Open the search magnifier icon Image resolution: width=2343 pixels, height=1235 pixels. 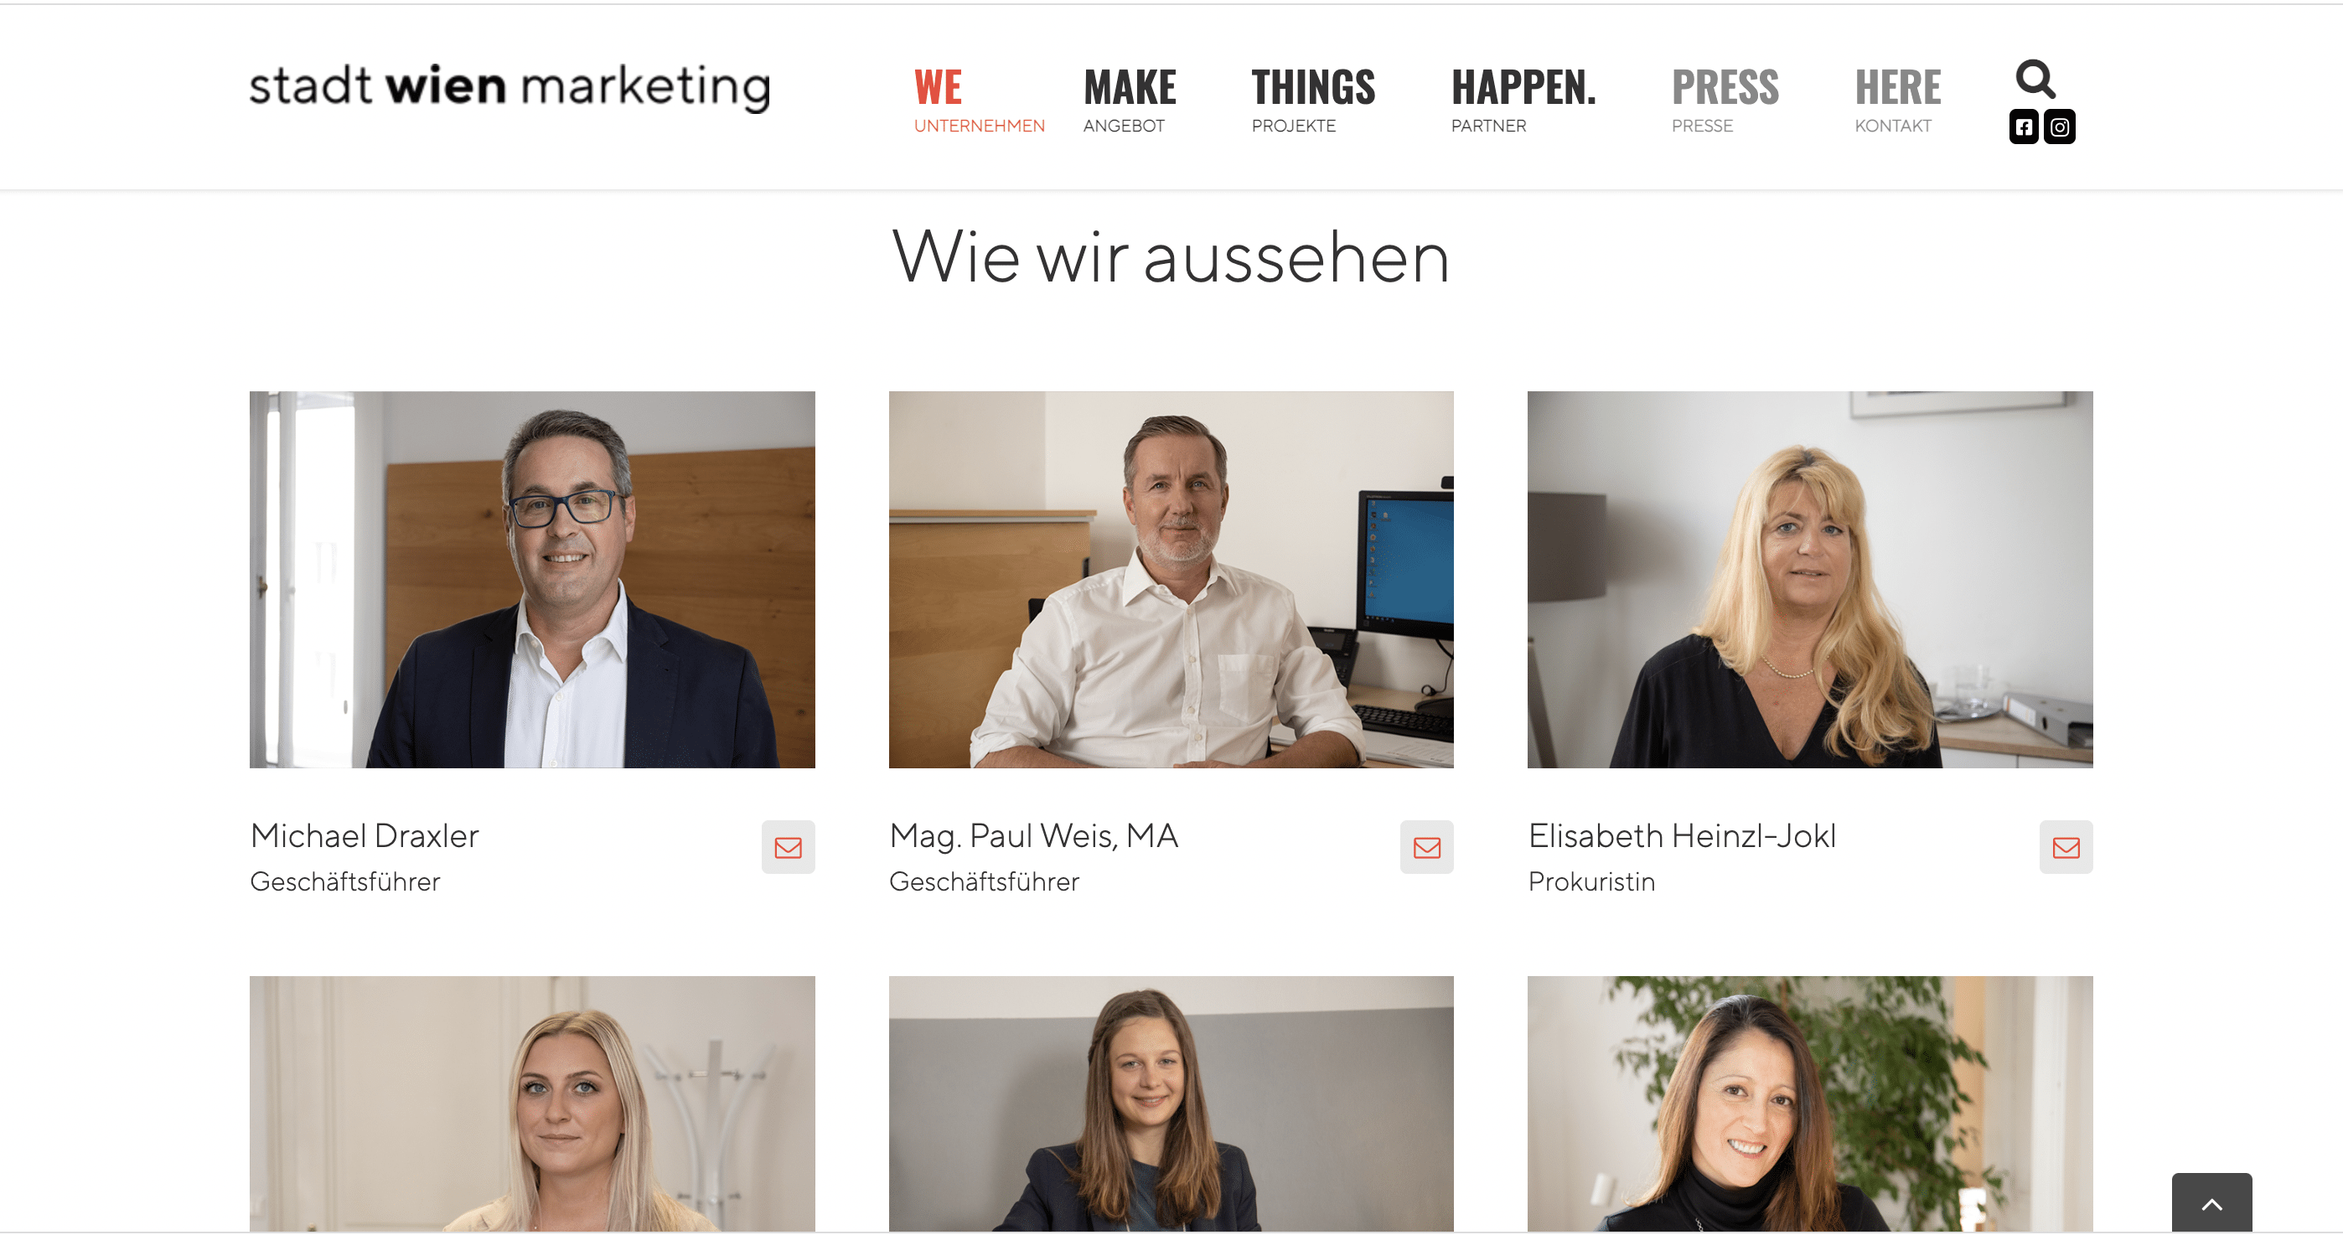coord(2035,79)
